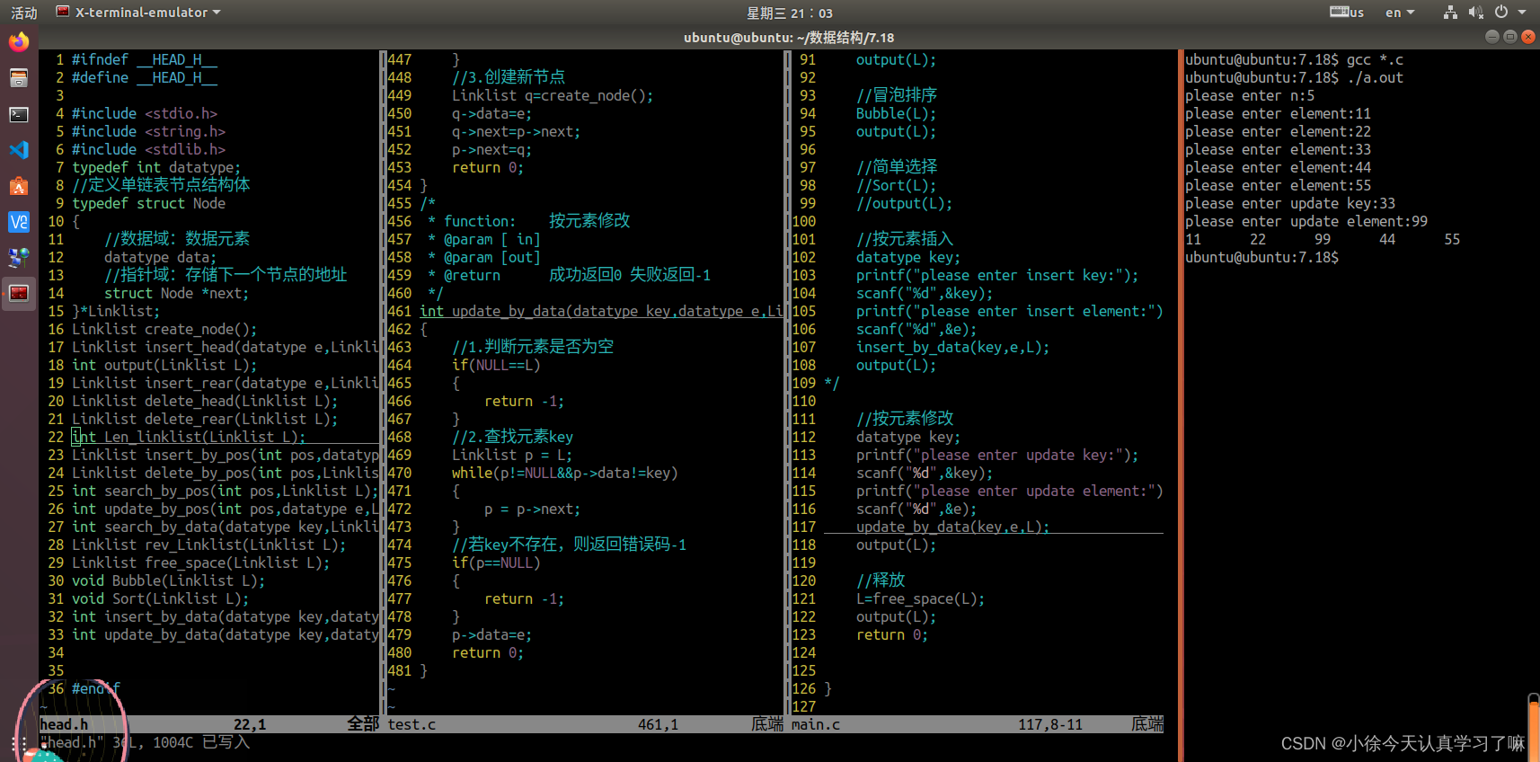This screenshot has width=1540, height=762.
Task: Close the terminal window
Action: pos(1527,37)
